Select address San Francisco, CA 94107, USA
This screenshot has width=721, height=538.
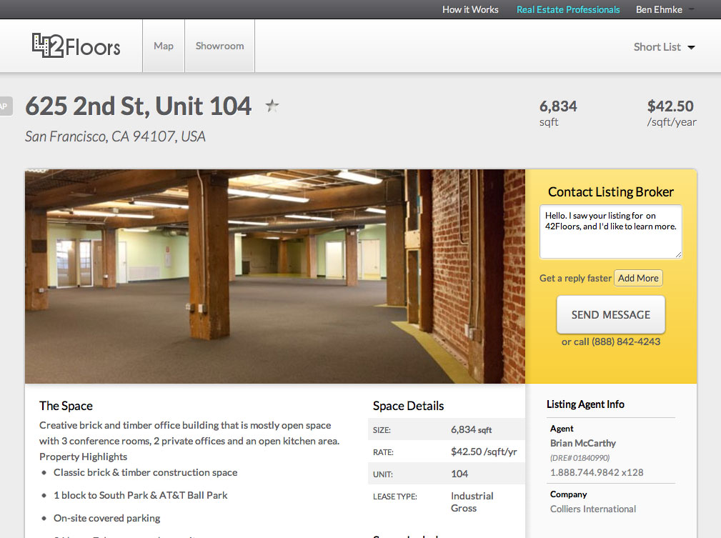pos(115,136)
